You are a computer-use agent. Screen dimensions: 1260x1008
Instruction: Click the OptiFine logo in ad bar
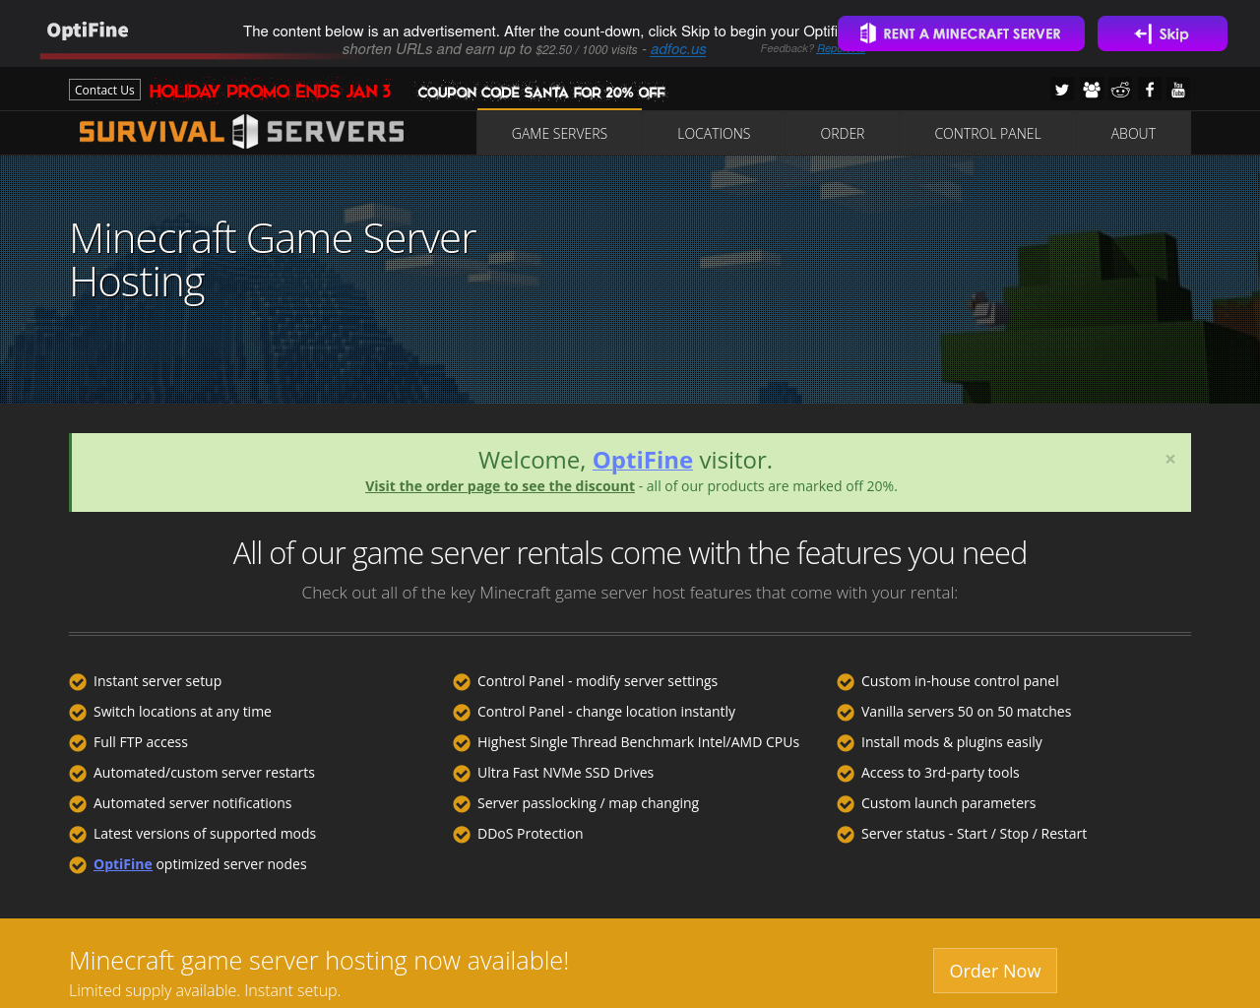[x=88, y=31]
